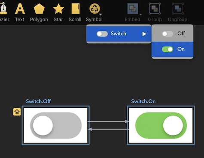This screenshot has width=204, height=158.
Task: Click the Symbol toolbar icon
Action: [94, 9]
